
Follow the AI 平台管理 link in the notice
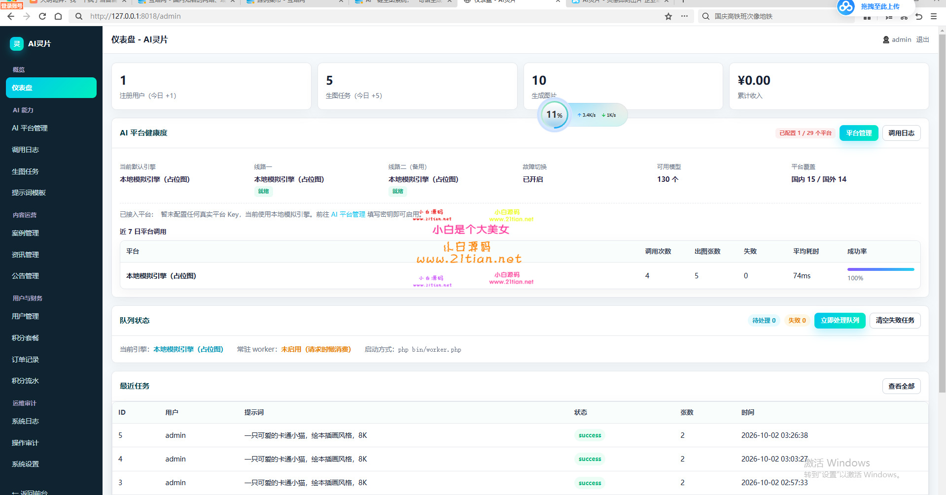click(348, 214)
